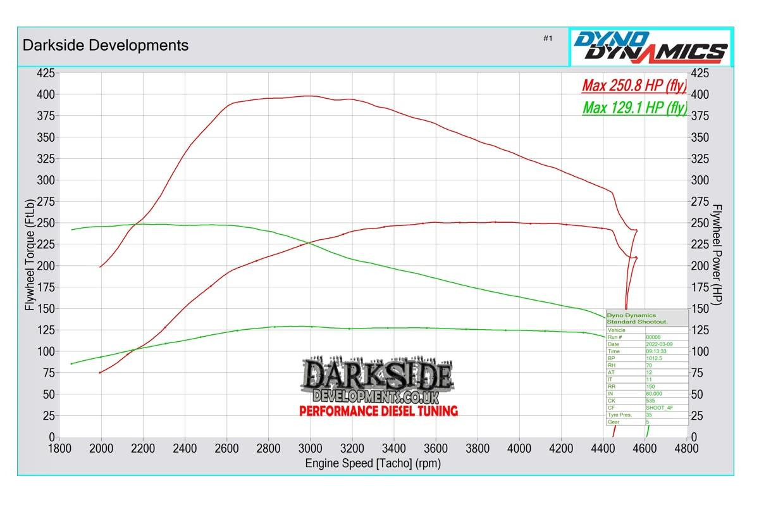Click 100 on the Flywheel Torque axis

click(46, 351)
